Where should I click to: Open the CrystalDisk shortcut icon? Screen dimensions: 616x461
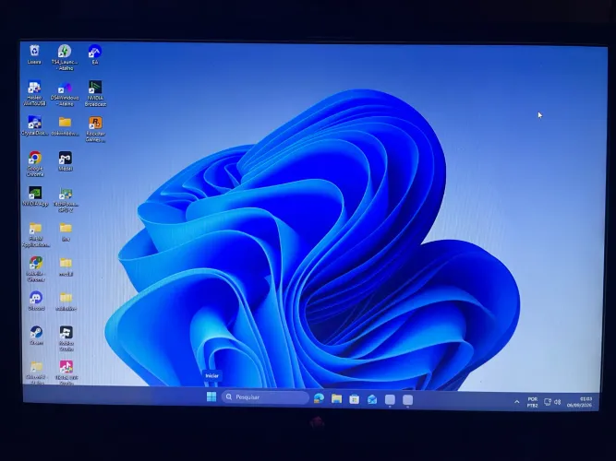[x=34, y=125]
